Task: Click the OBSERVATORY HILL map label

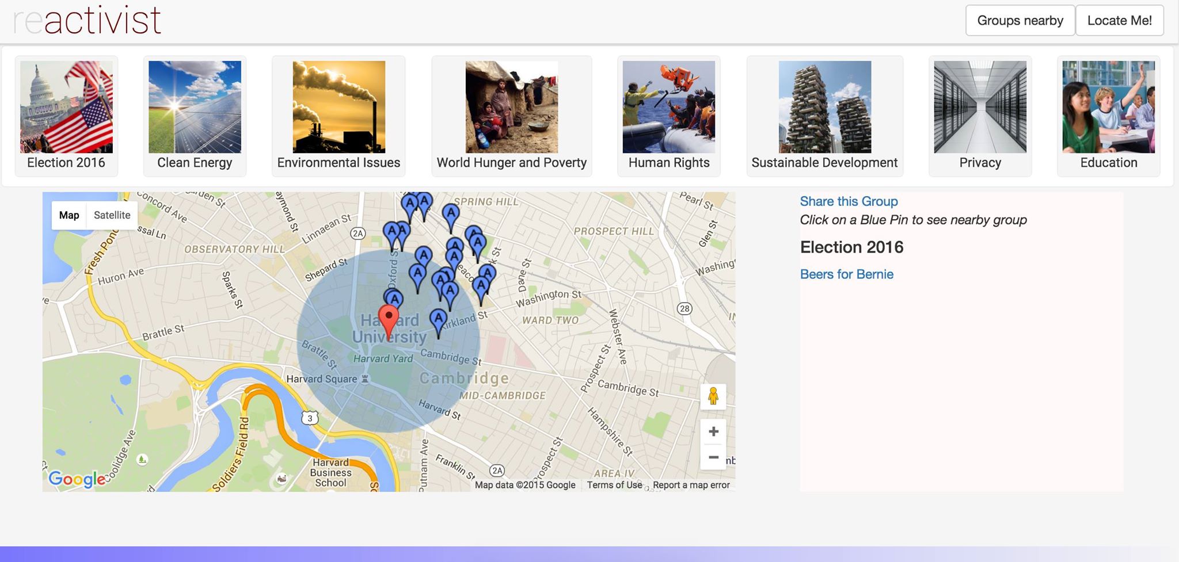Action: 234,249
